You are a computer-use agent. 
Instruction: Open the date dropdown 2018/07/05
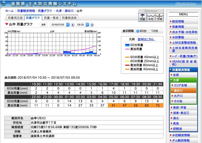tap(60, 25)
